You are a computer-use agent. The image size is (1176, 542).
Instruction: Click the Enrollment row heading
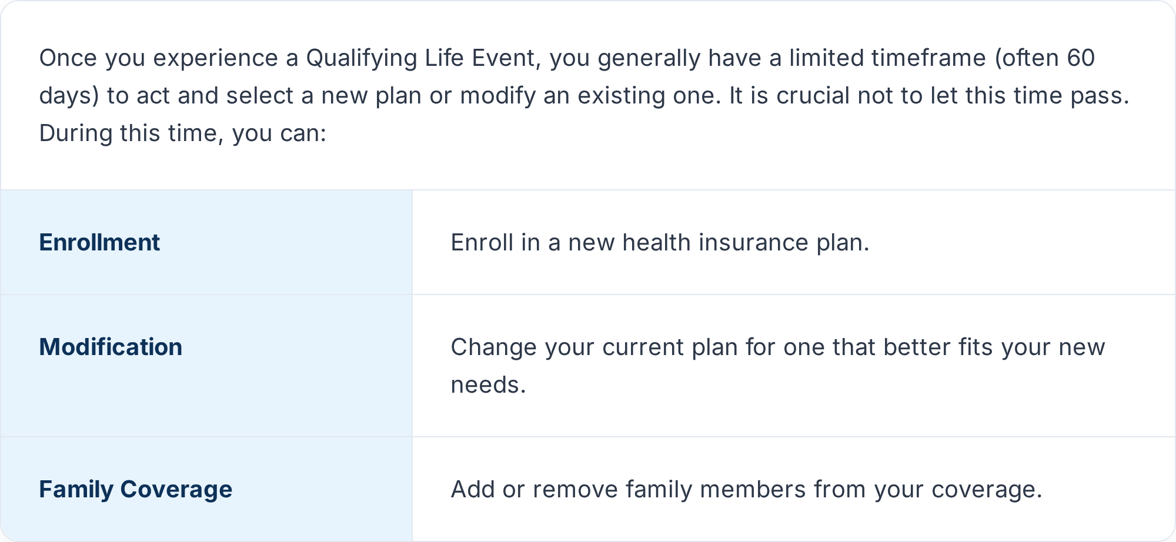(x=99, y=242)
